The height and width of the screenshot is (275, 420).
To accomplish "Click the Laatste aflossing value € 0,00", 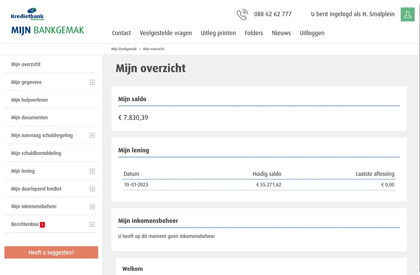I will click(x=388, y=185).
